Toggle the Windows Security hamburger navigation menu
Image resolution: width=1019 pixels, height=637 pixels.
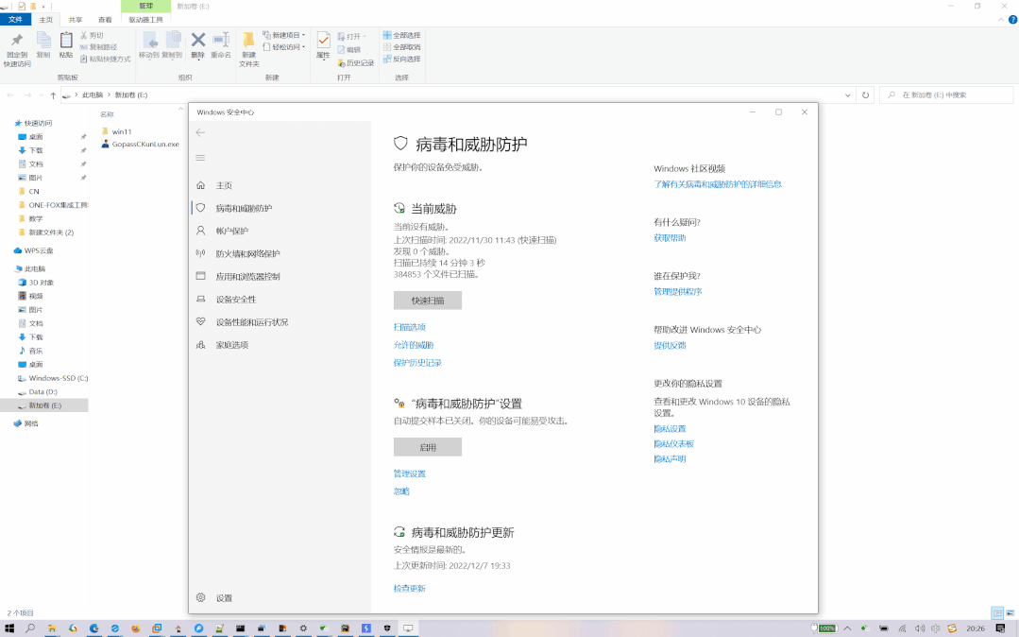pyautogui.click(x=200, y=158)
